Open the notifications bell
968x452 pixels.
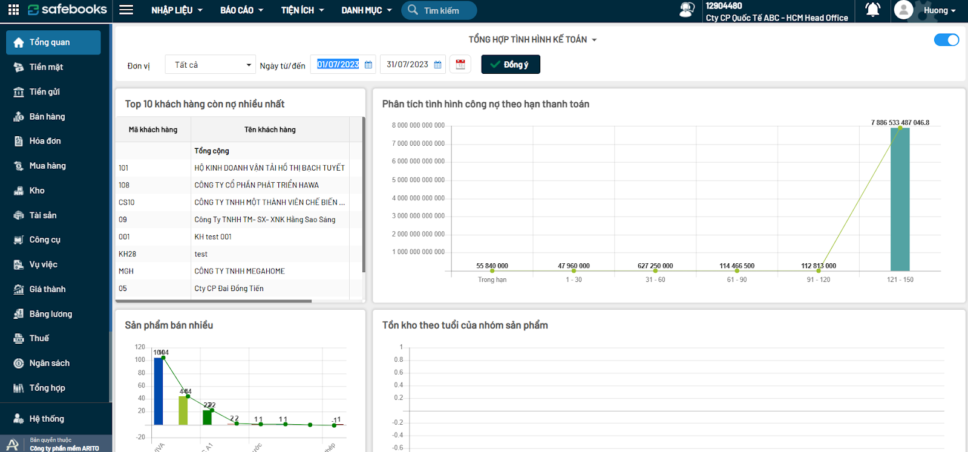[872, 10]
